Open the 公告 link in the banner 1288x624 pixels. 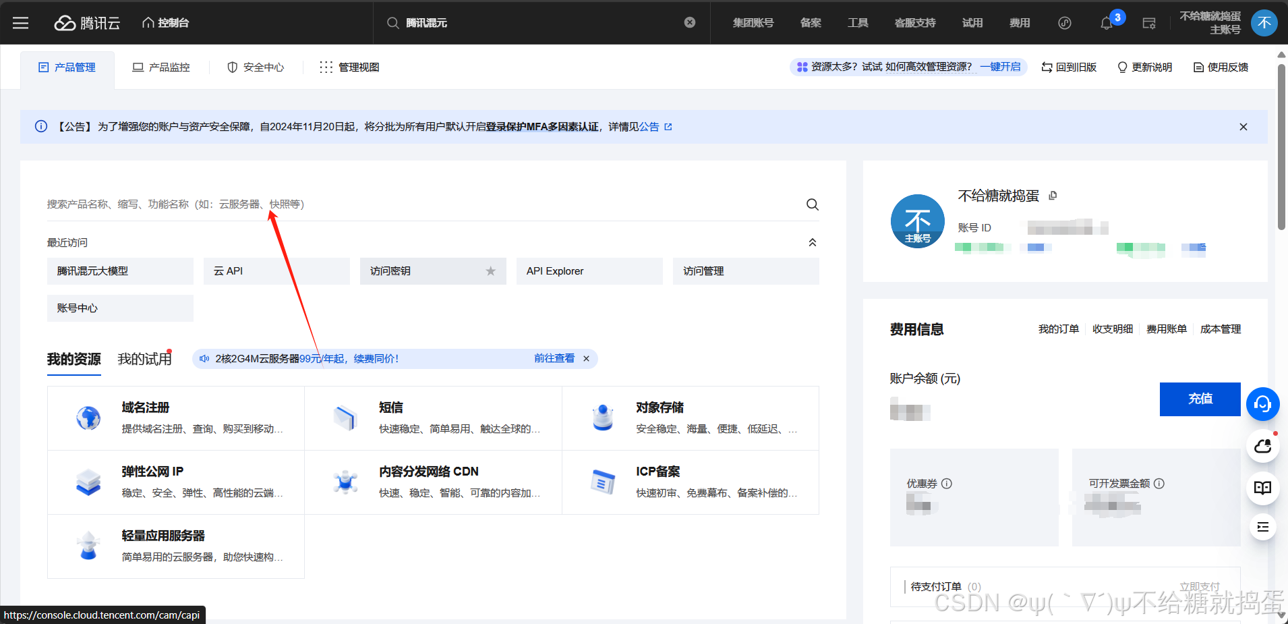click(655, 127)
